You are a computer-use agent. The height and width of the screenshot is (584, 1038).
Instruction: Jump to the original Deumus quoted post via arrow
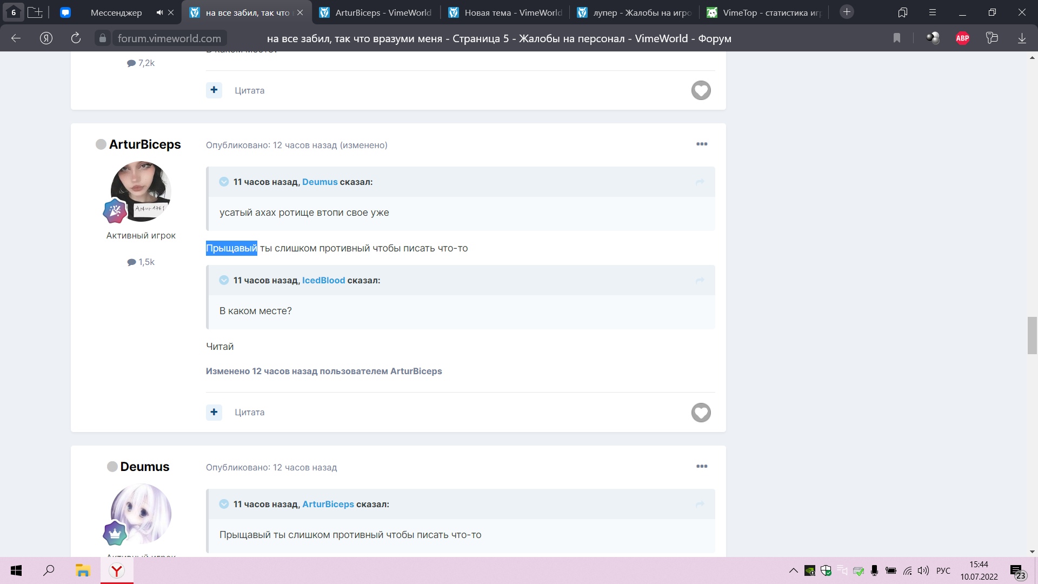[x=700, y=182]
